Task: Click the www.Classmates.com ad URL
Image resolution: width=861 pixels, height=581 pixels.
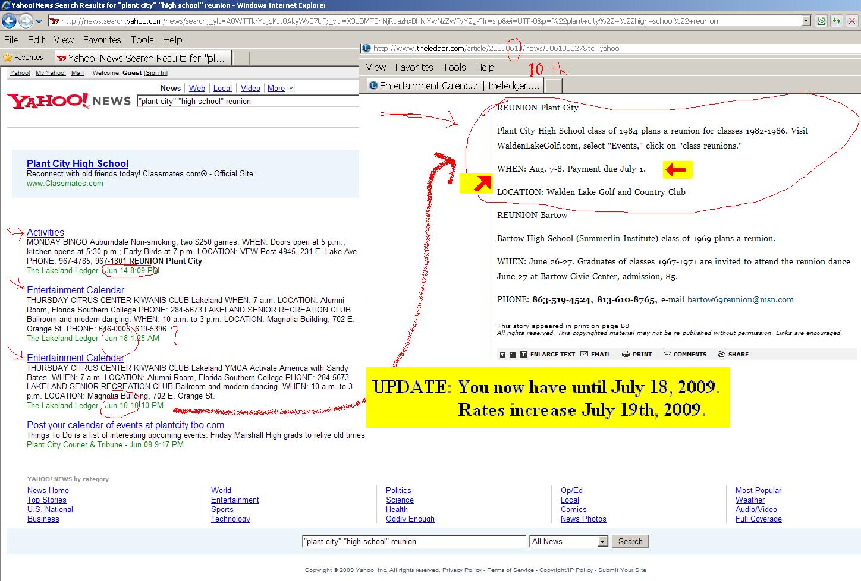Action: click(x=65, y=183)
